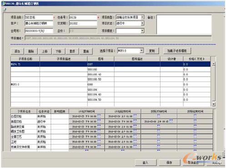The height and width of the screenshot is (168, 226).
Task: Open planned start calendar for 进行中 task
Action: [99, 121]
